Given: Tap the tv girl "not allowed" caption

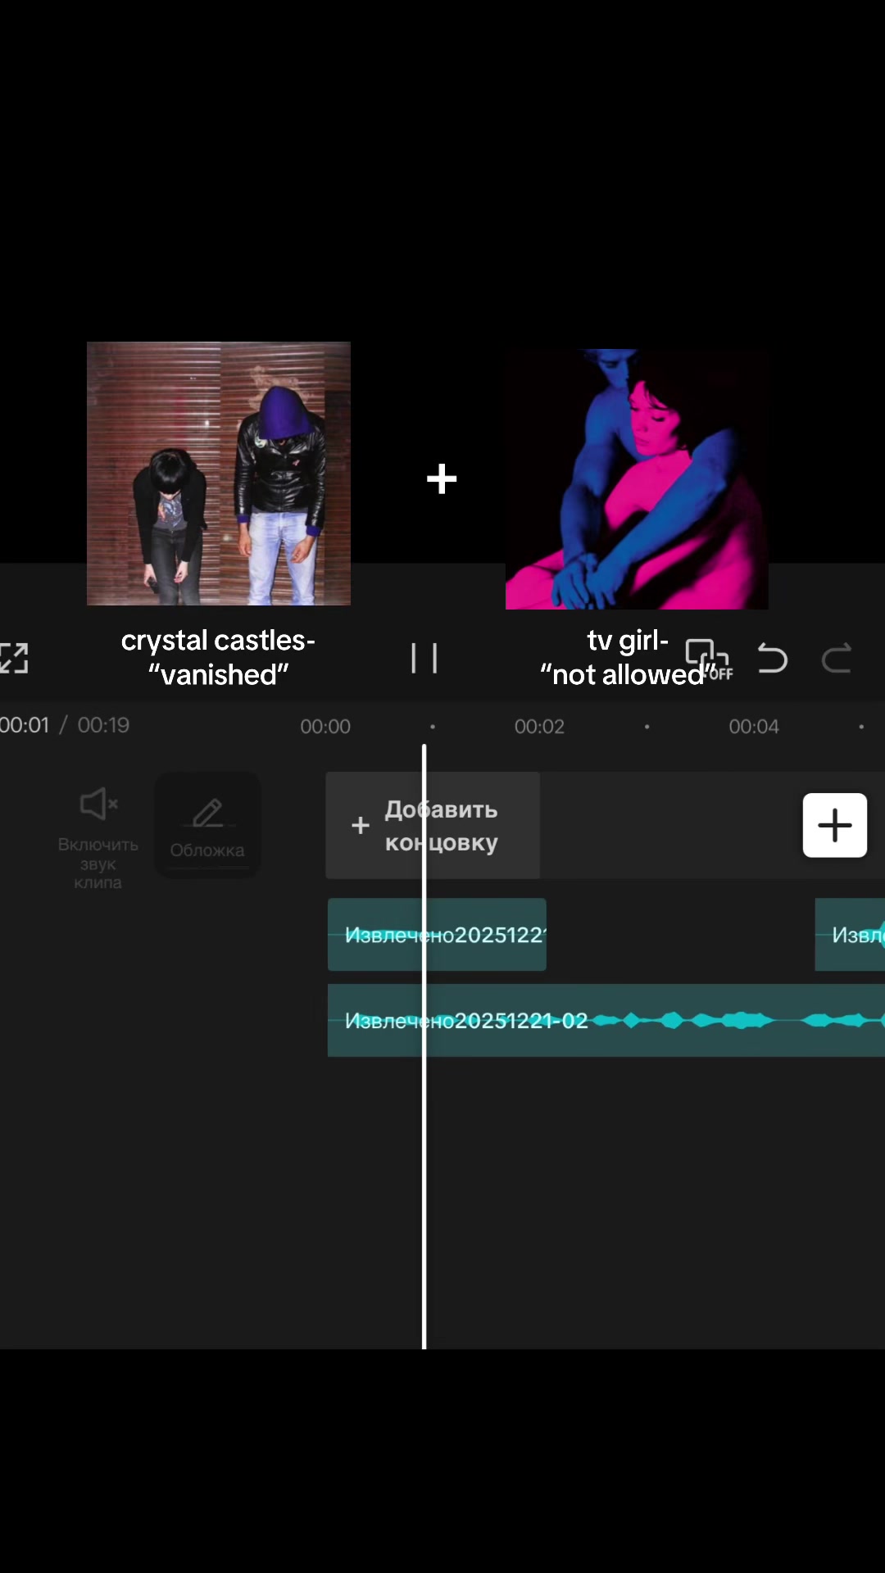Looking at the screenshot, I should (x=628, y=657).
